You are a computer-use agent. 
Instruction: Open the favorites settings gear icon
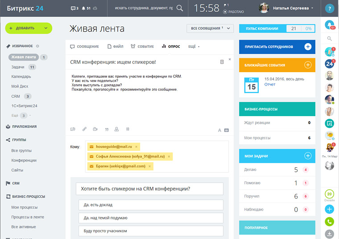37,46
